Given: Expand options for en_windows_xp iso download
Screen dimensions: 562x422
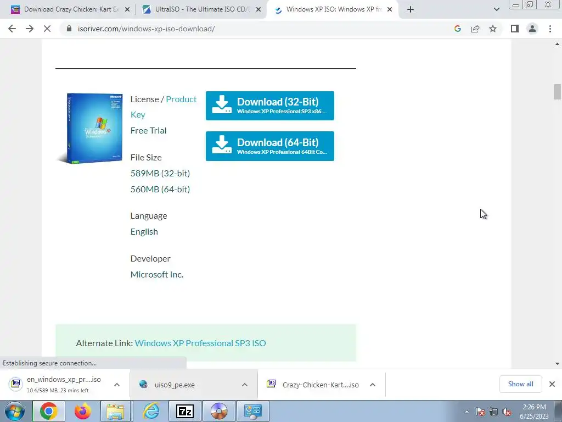Looking at the screenshot, I should pos(117,384).
